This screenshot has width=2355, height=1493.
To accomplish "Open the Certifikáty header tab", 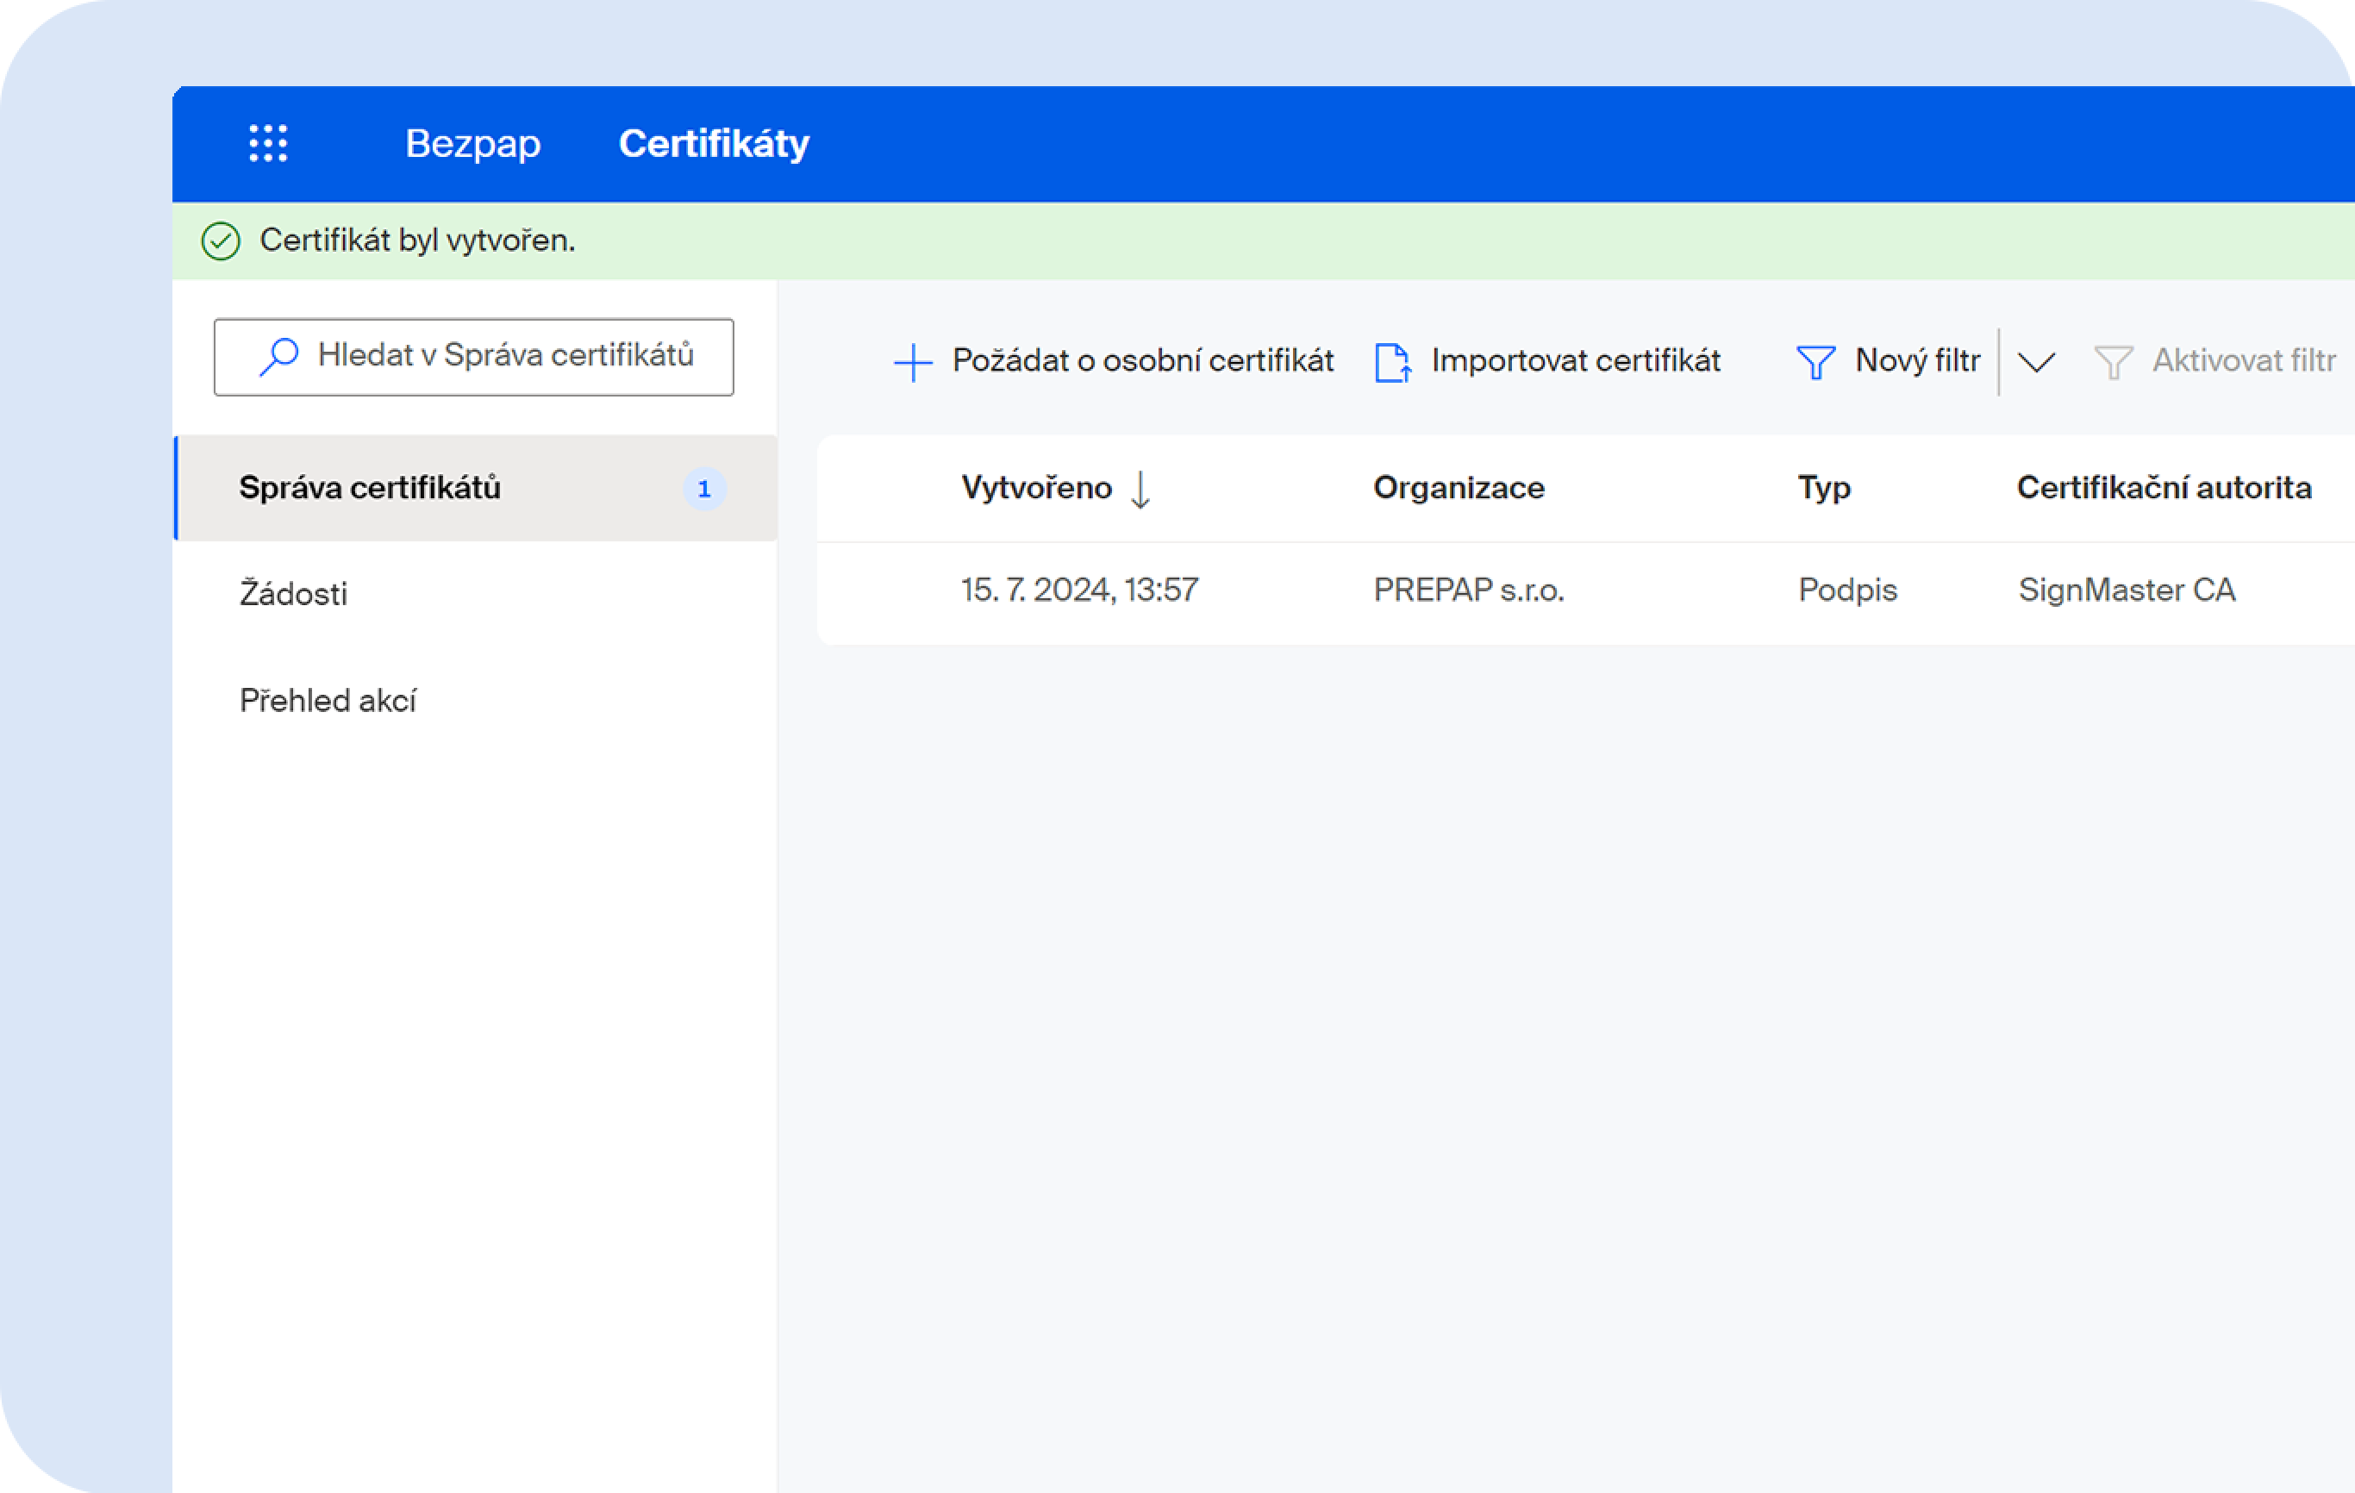I will point(714,144).
